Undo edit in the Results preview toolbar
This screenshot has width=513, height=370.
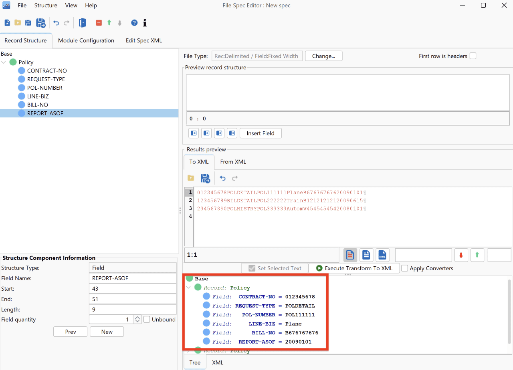click(x=223, y=178)
